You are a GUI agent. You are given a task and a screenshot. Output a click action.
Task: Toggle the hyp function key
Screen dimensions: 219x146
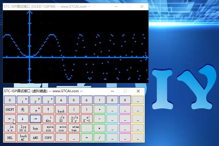(x=36, y=128)
